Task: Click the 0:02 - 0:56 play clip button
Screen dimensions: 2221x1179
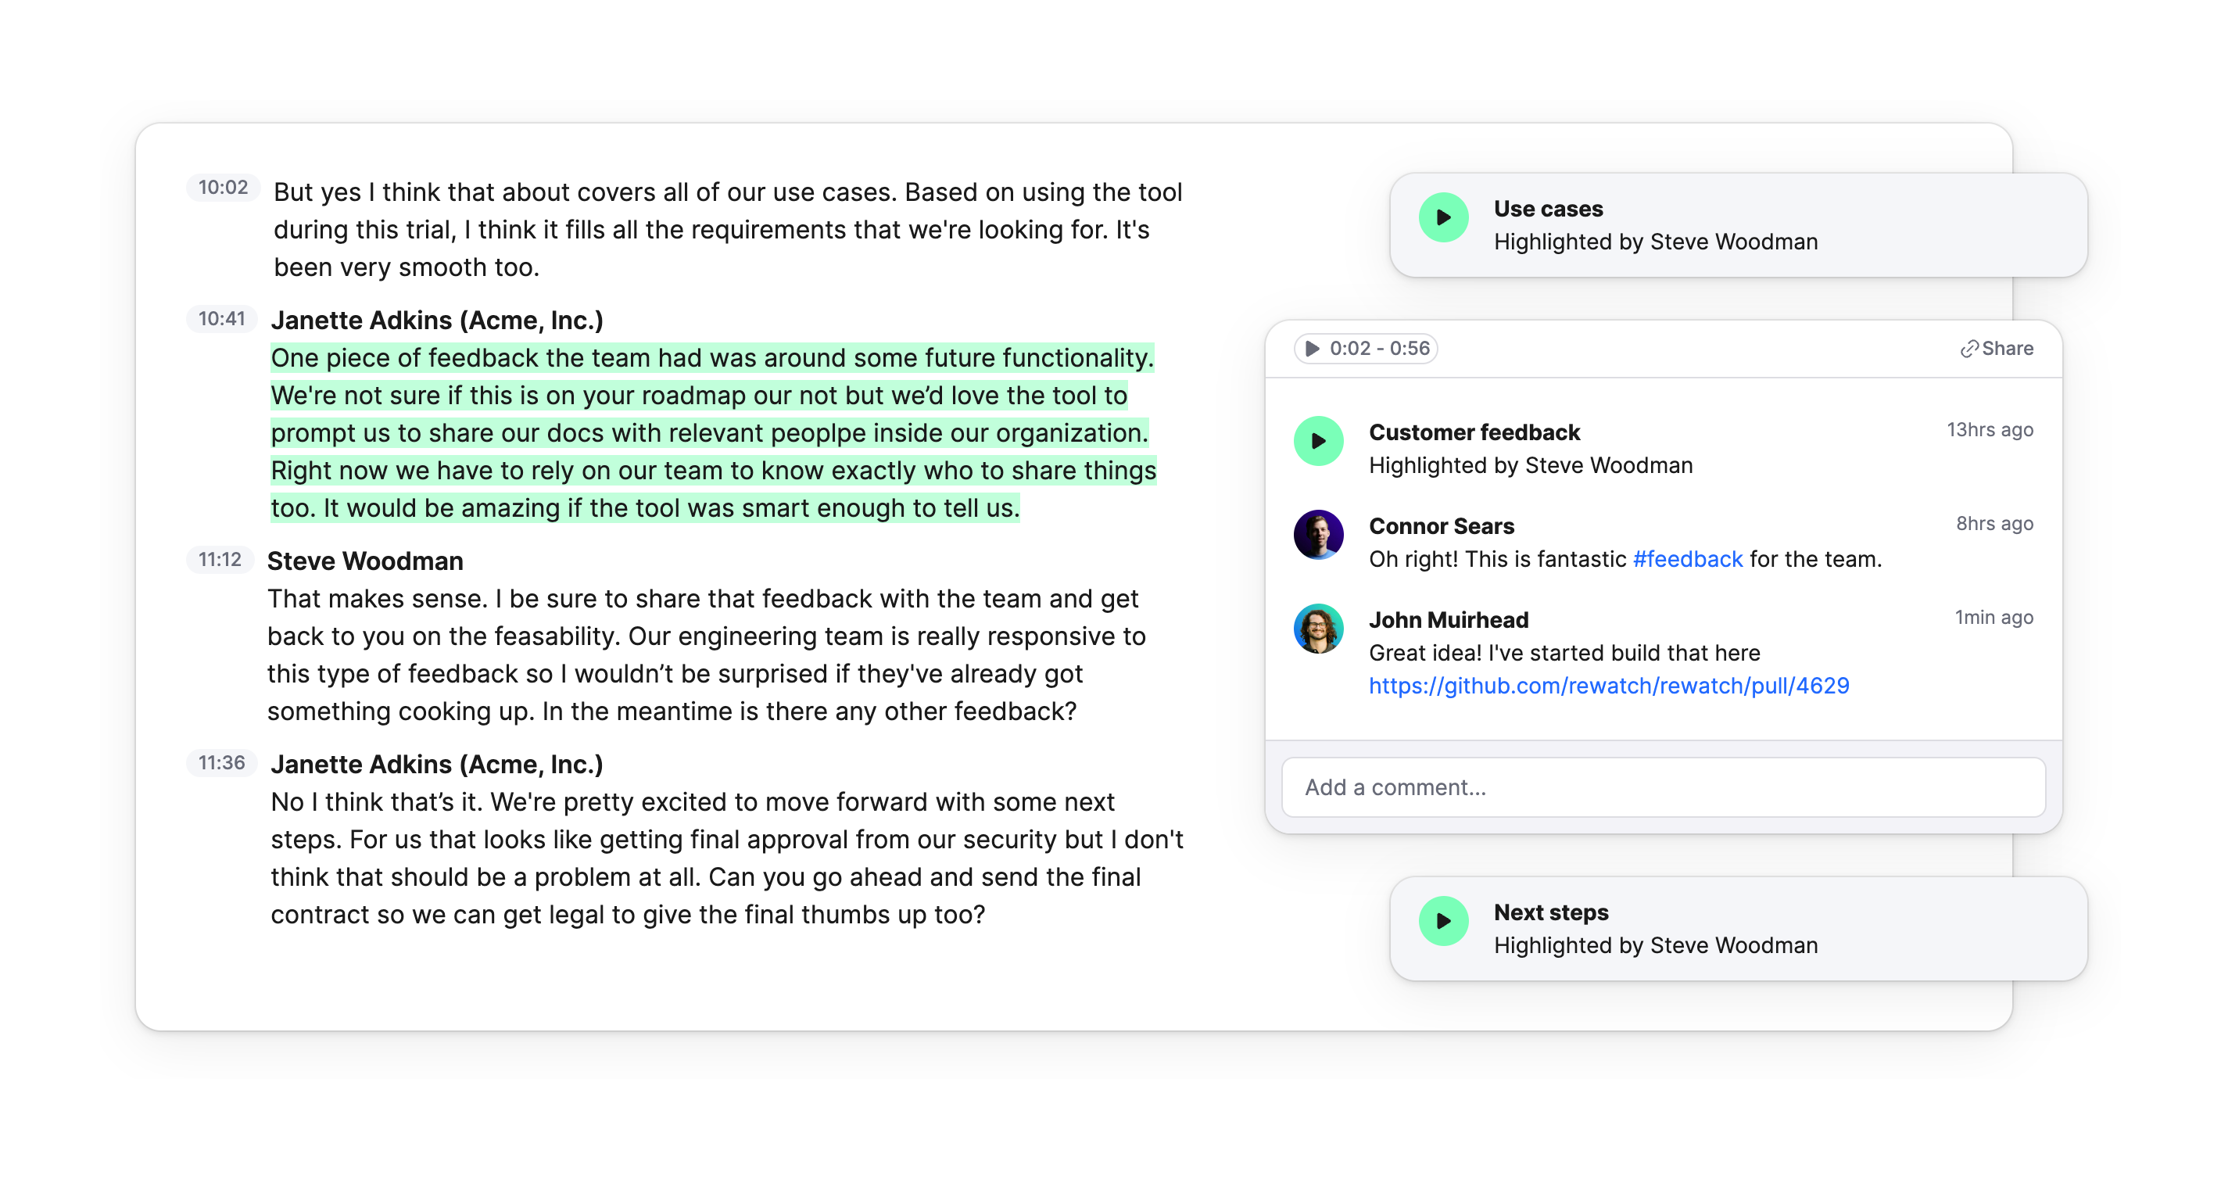Action: [1366, 349]
